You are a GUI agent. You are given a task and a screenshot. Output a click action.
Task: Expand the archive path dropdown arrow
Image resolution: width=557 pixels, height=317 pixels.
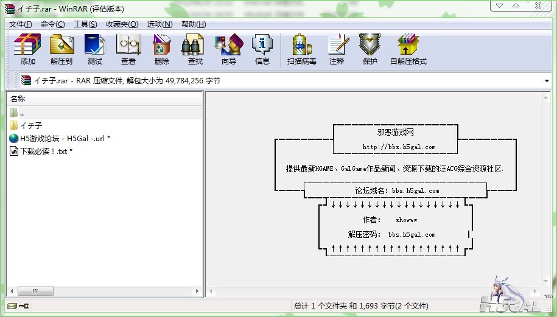[x=547, y=81]
